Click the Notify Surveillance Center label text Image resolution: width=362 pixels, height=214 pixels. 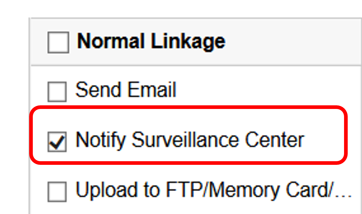tap(190, 140)
